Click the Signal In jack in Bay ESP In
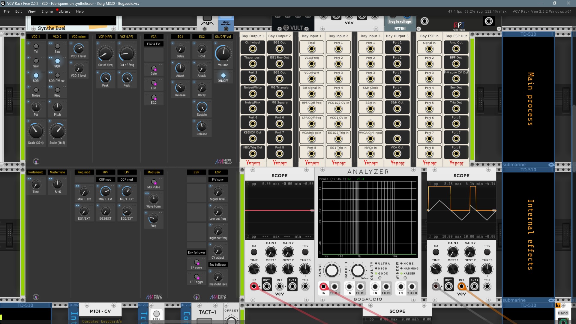 (429, 49)
